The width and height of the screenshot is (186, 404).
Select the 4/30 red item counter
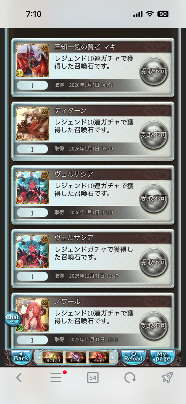pyautogui.click(x=99, y=358)
